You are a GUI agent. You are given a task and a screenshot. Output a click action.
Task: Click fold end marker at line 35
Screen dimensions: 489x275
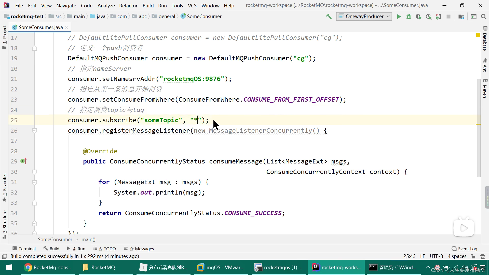35,224
